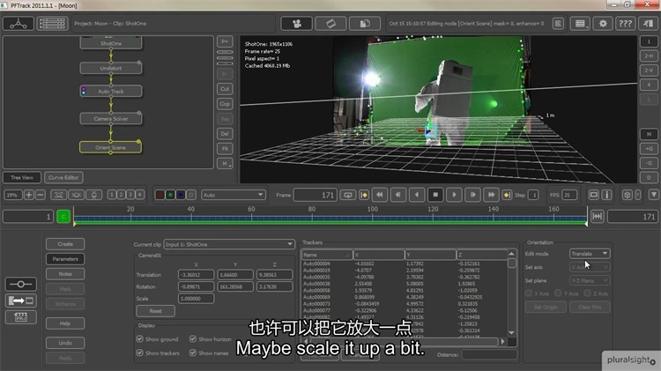The image size is (661, 371).
Task: Switch to the Tree View tab
Action: (22, 177)
